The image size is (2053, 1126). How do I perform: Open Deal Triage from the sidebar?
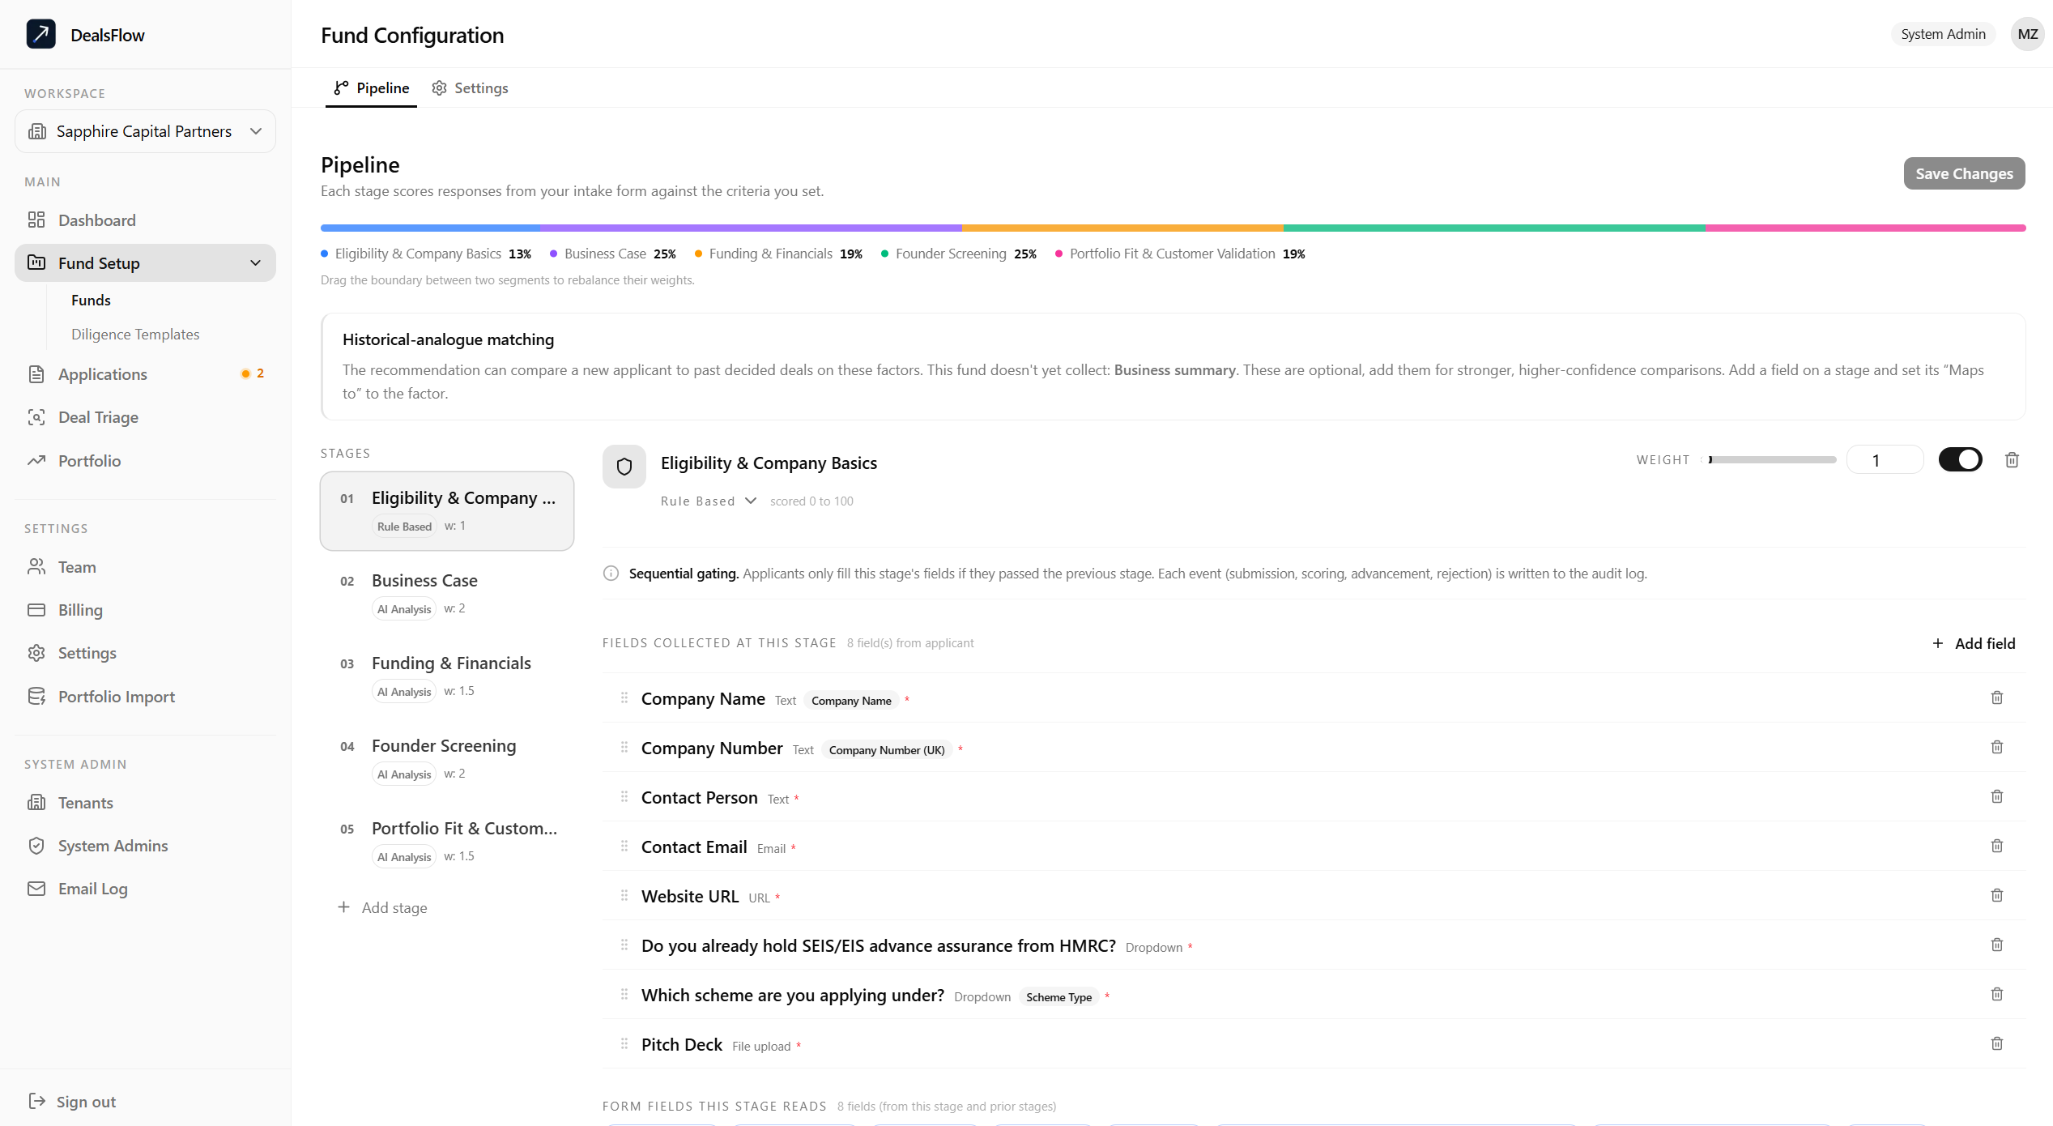[98, 417]
